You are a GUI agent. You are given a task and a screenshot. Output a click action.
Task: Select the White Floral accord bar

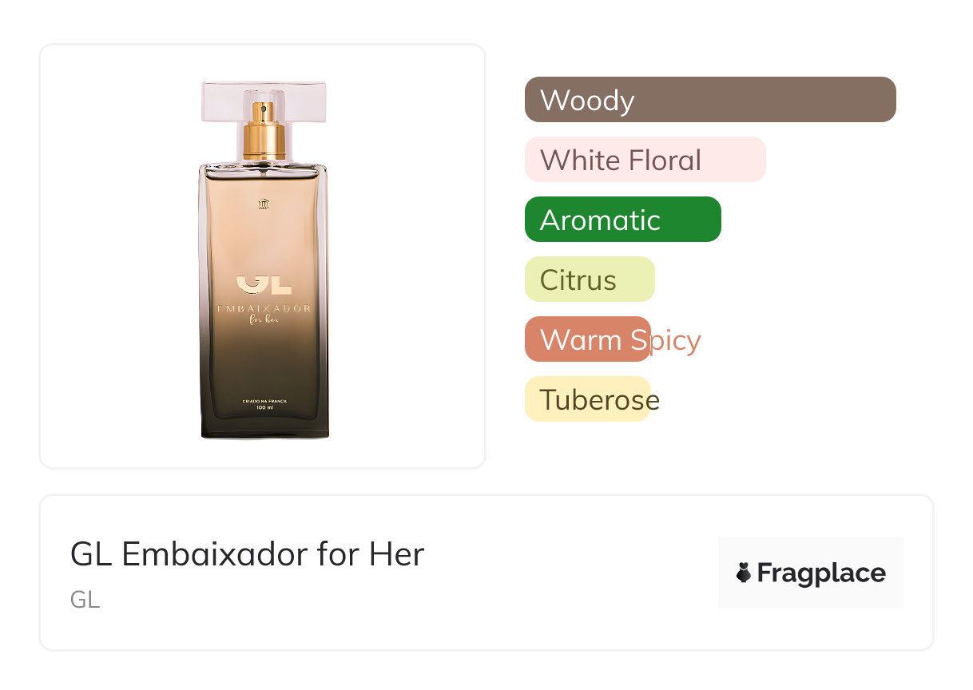(645, 160)
